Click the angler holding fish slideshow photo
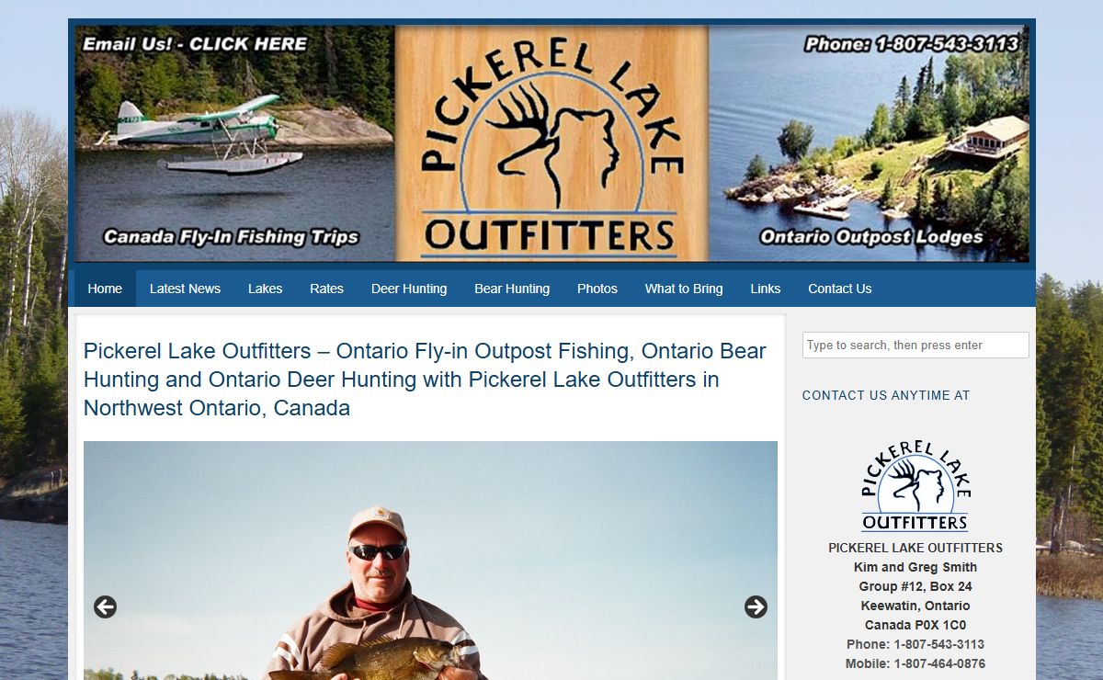This screenshot has width=1103, height=680. pyautogui.click(x=430, y=561)
